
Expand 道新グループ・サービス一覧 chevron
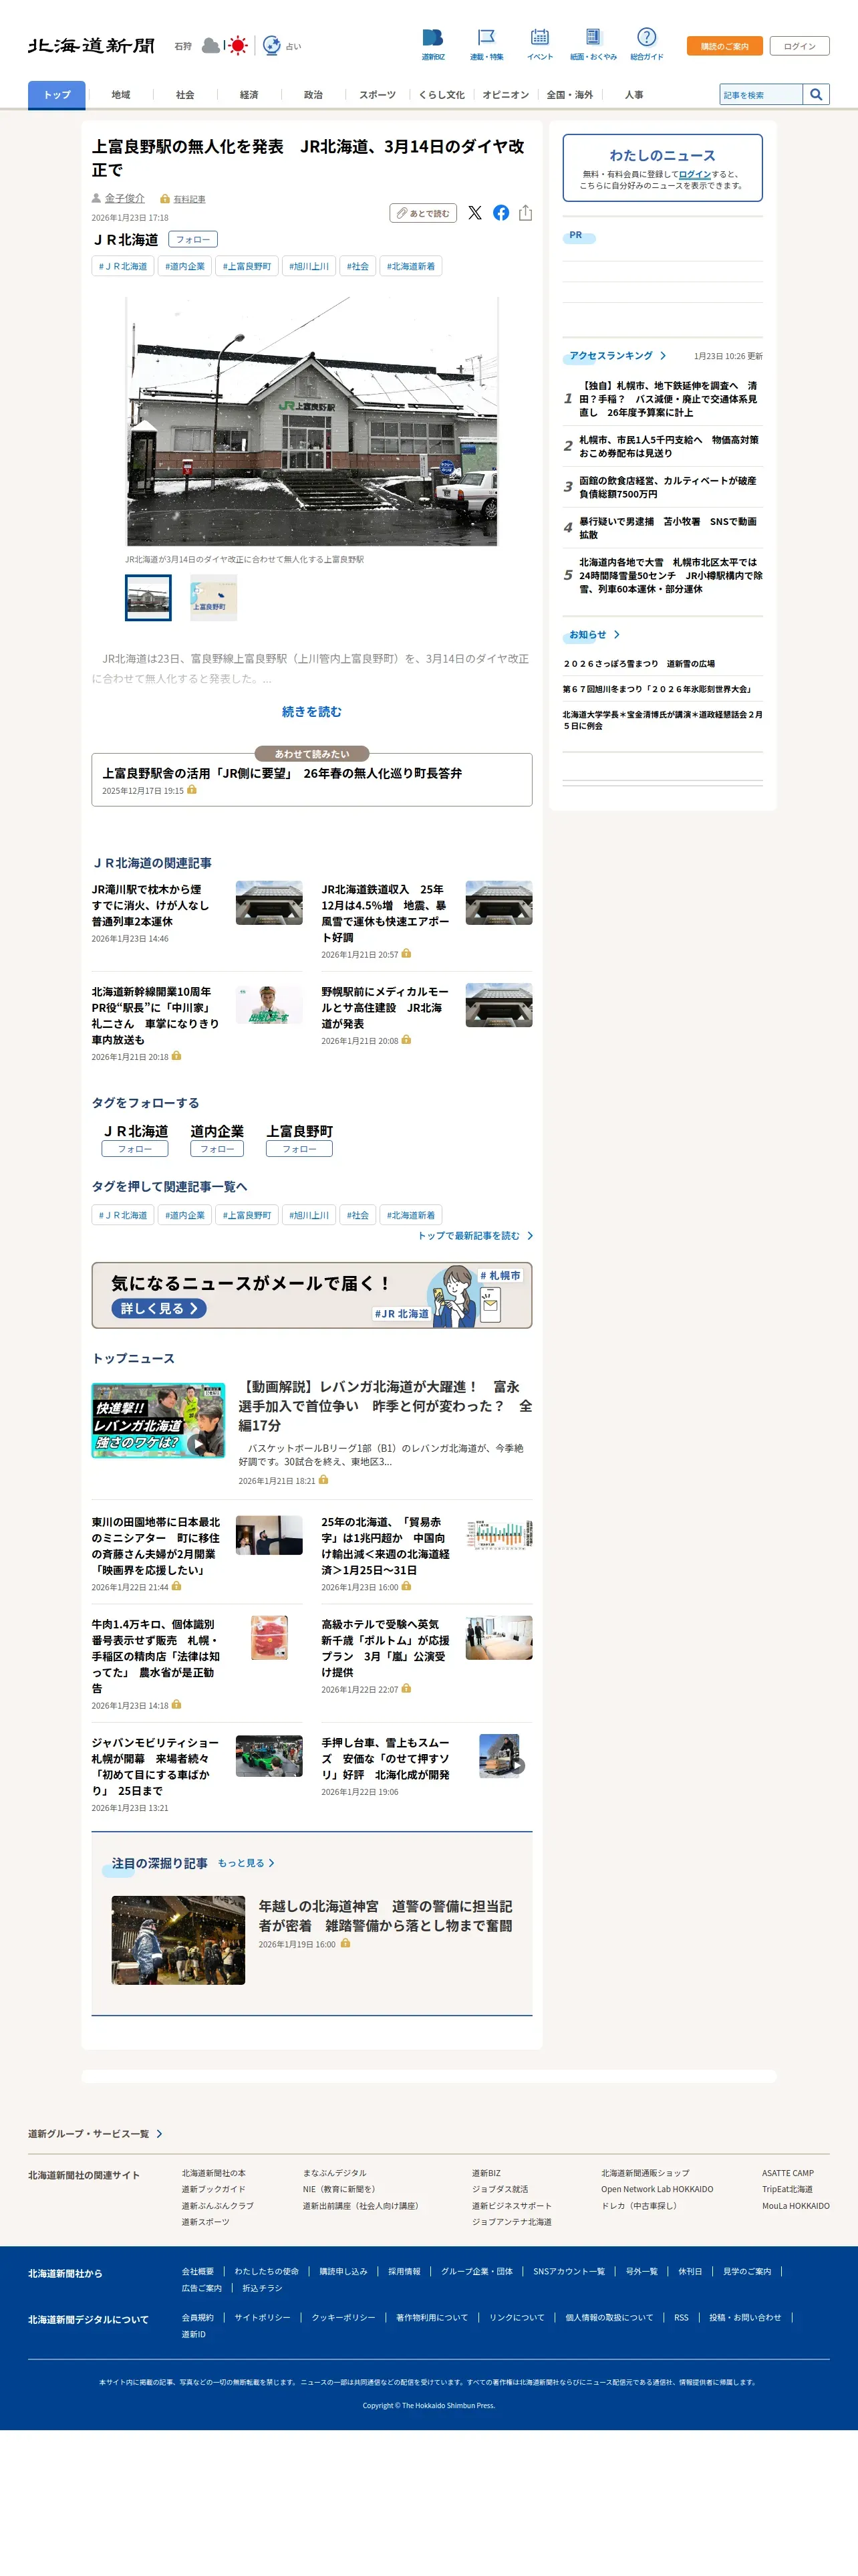click(x=159, y=2134)
